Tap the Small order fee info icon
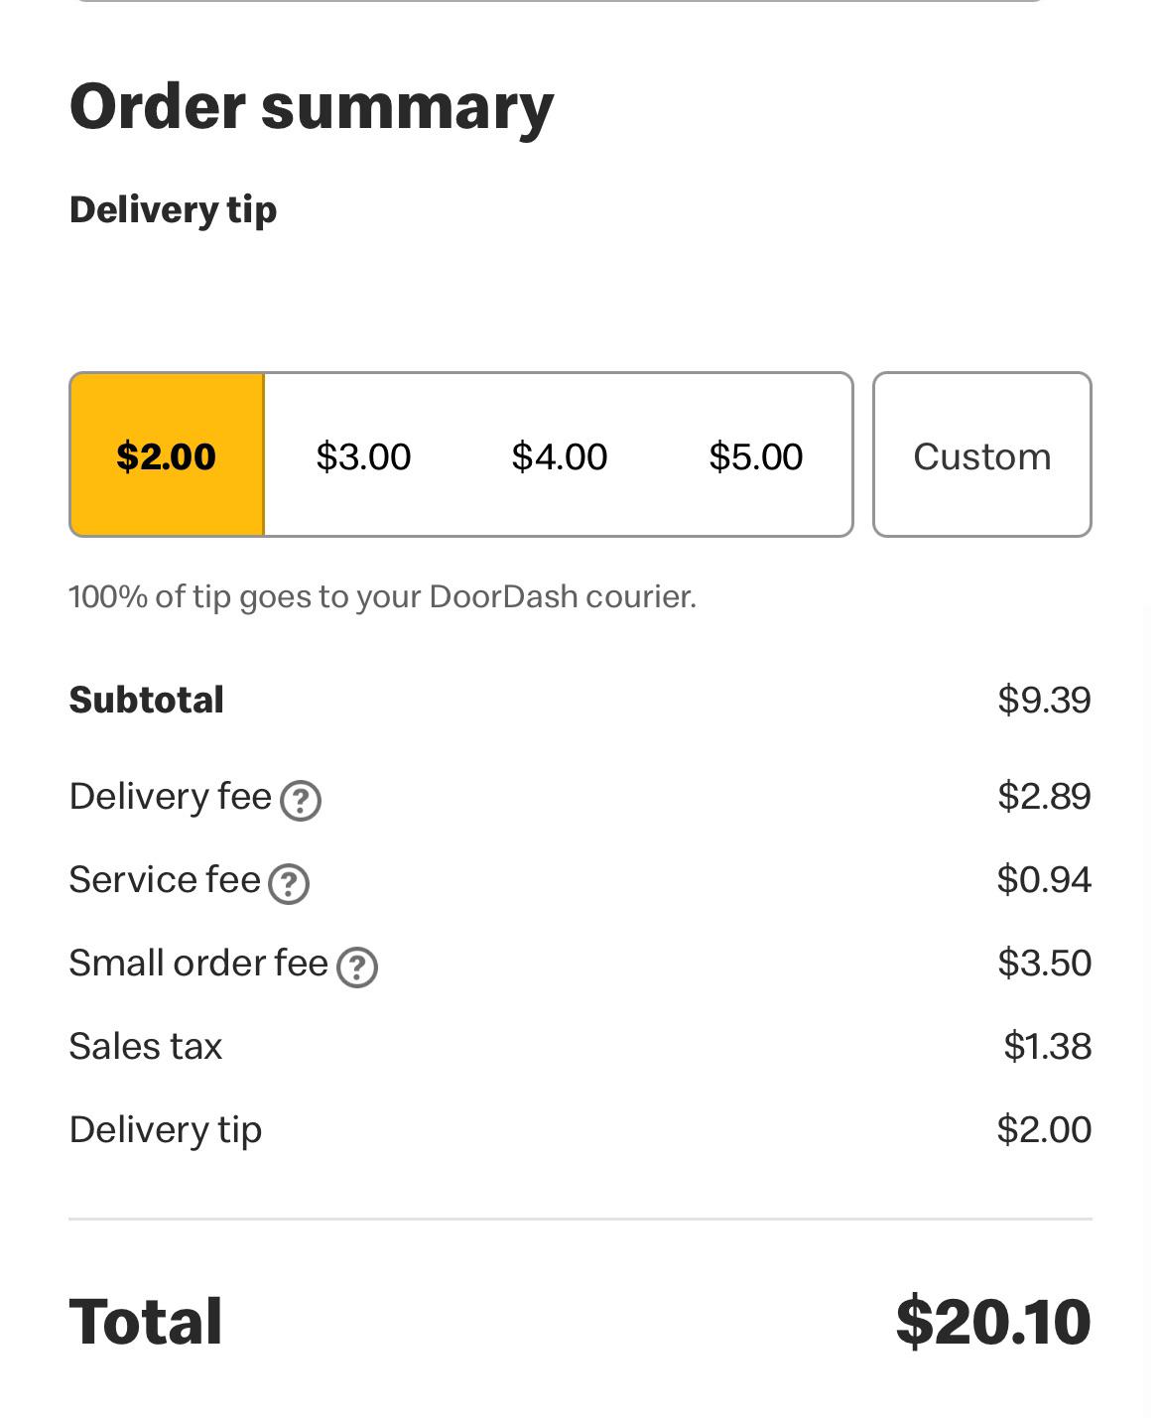Screen dimensions: 1161x1418 [x=357, y=967]
